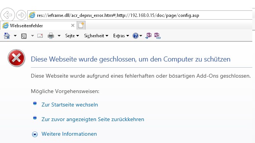Click the link Zur Startseite wechseln
Screen dimensions: 255x143
(x=70, y=105)
